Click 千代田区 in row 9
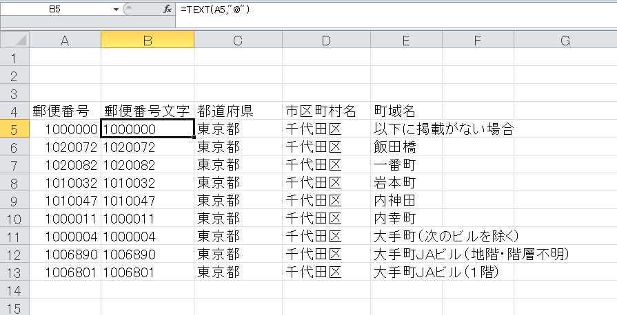The width and height of the screenshot is (617, 315). coord(326,201)
